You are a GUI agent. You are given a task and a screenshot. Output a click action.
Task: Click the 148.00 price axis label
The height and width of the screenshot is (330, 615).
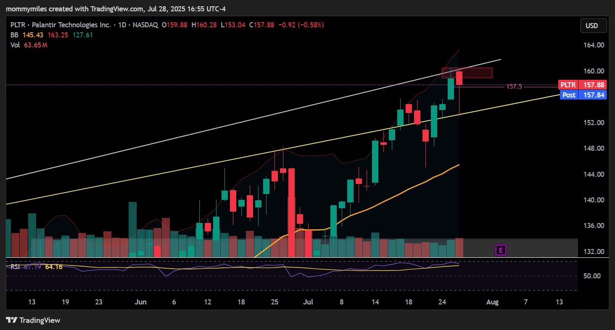594,148
